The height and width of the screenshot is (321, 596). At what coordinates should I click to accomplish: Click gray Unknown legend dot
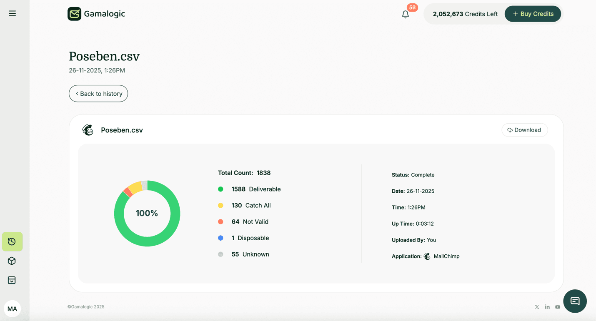220,254
